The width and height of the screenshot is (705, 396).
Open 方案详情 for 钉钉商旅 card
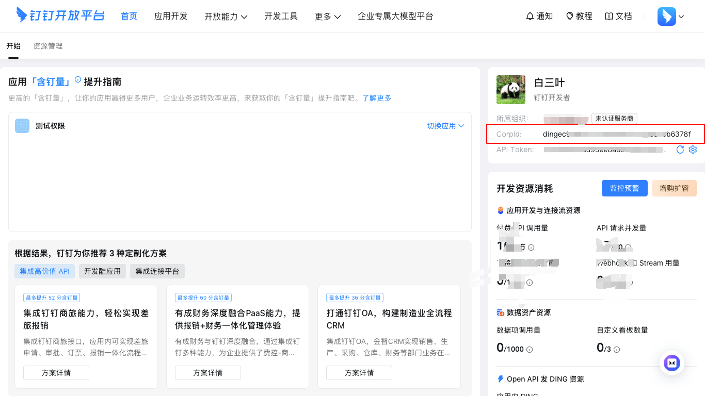(x=56, y=373)
